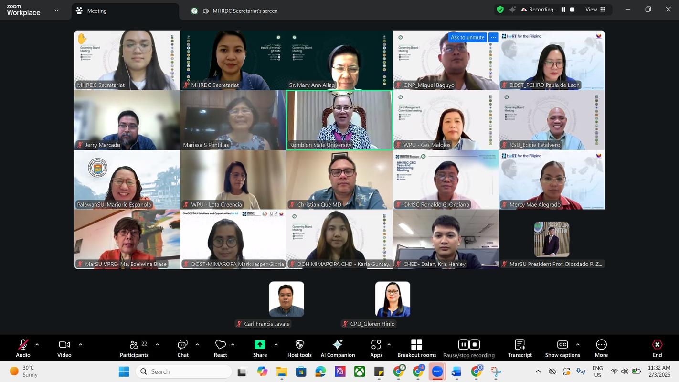Click the CPD_Gloren Hinlo profile picture
The width and height of the screenshot is (679, 382).
pyautogui.click(x=393, y=299)
